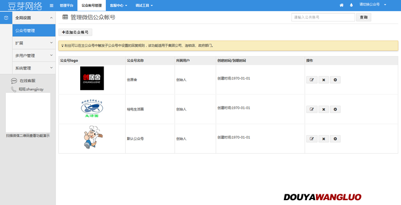The height and width of the screenshot is (205, 401).
Task: Click the 公众号logo column header
Action: coord(69,60)
